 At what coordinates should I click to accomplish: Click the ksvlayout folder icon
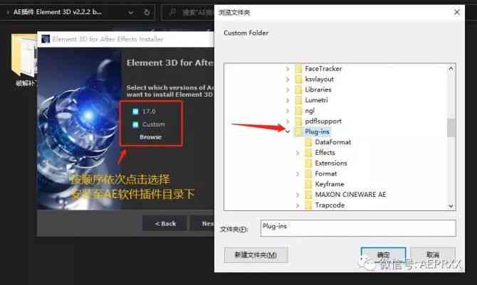click(299, 79)
